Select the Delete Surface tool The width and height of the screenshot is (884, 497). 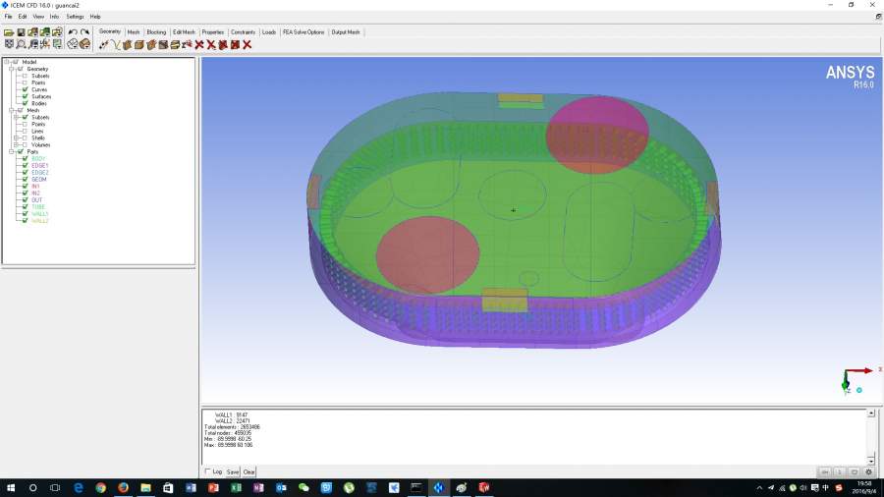(x=223, y=44)
